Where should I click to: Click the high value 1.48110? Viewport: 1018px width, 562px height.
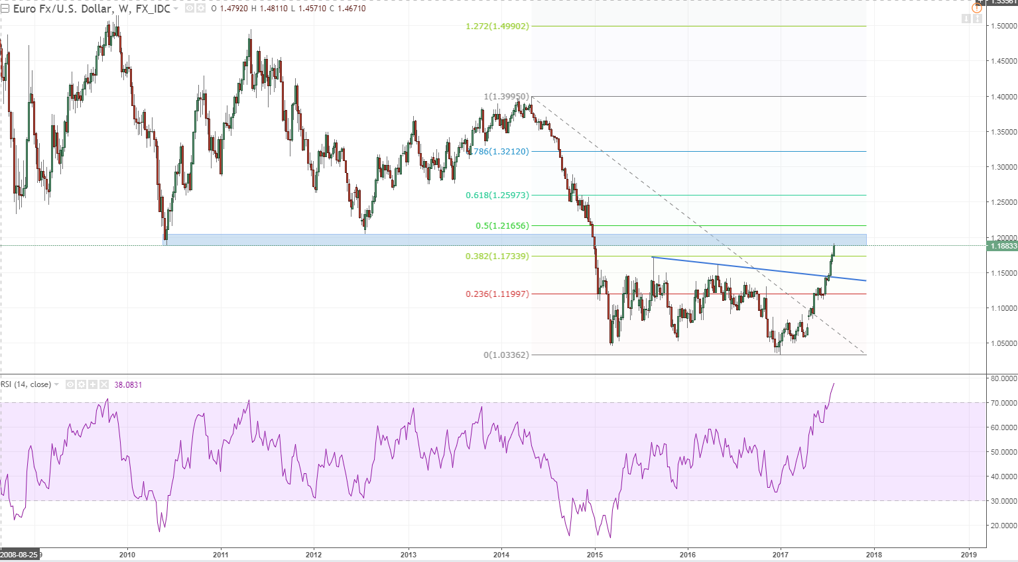(273, 9)
